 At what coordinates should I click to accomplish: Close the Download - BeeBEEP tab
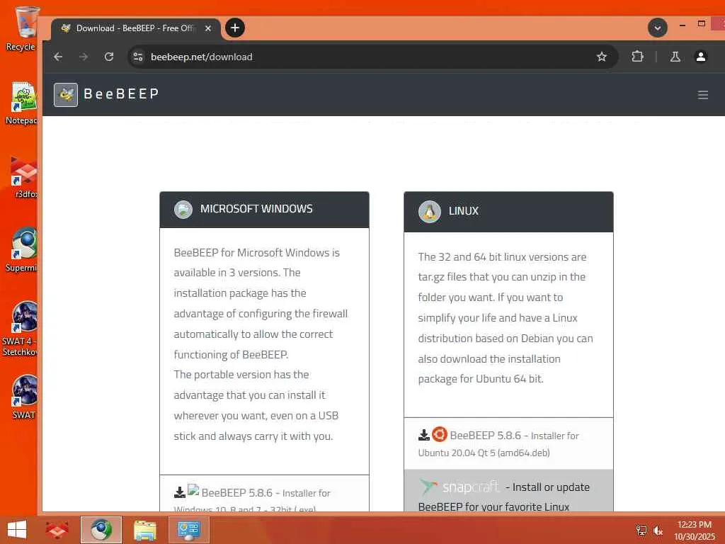click(x=208, y=28)
